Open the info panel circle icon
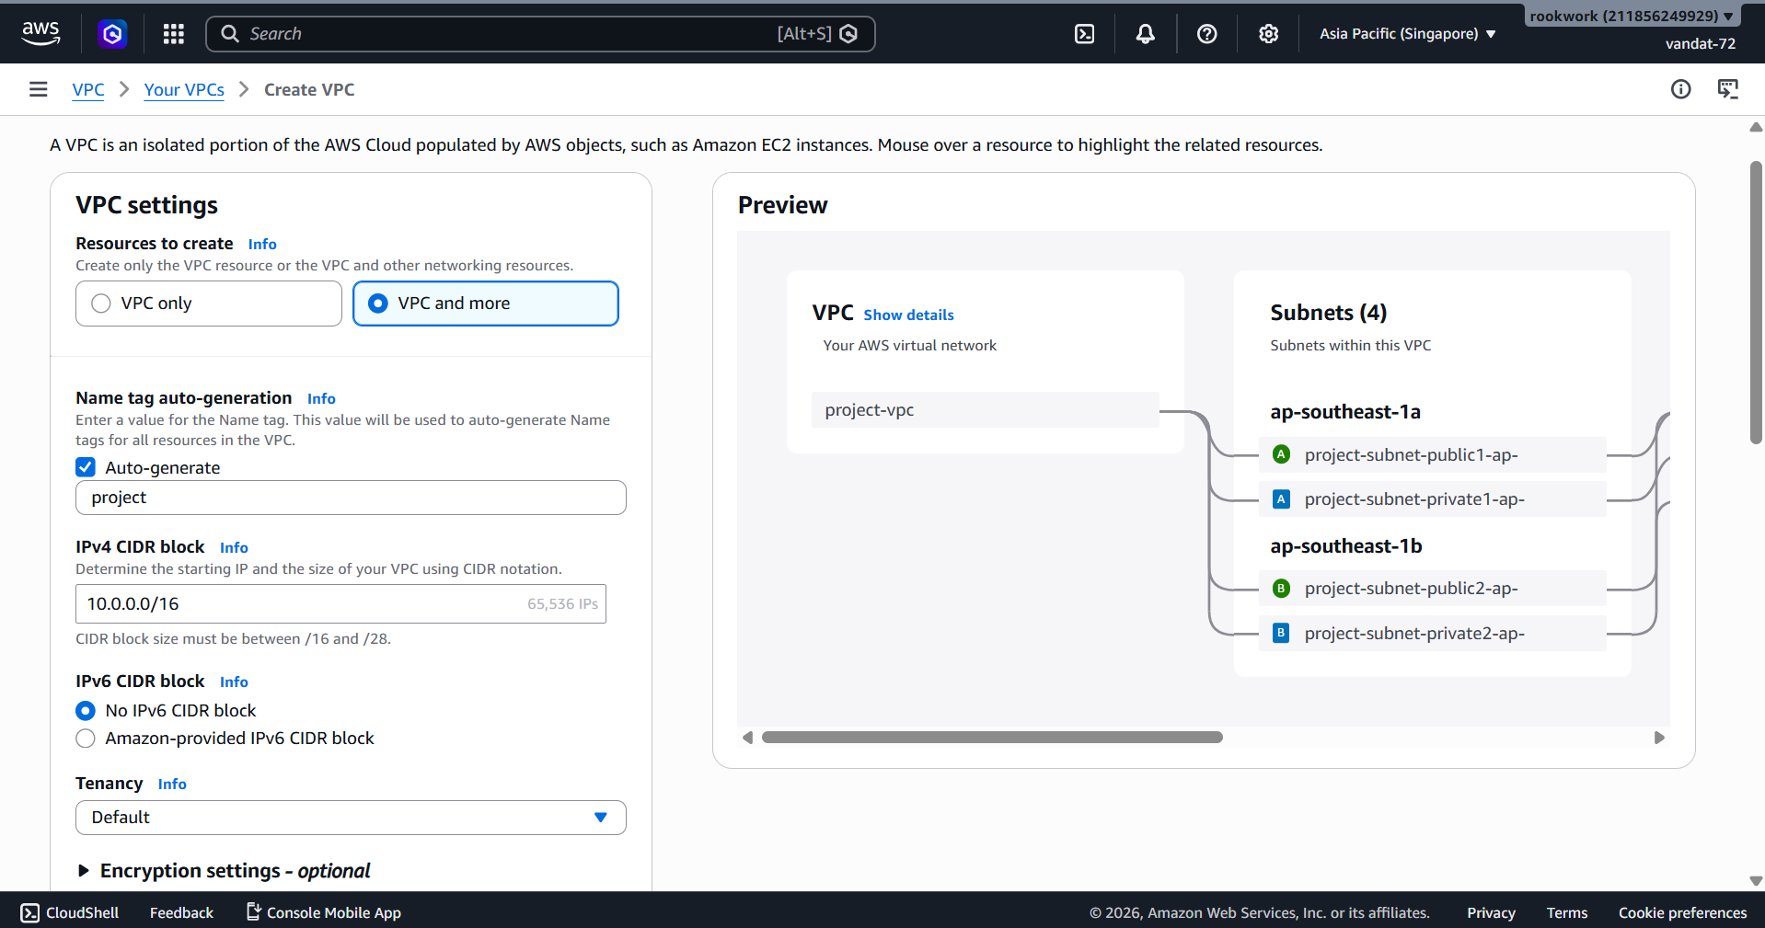The width and height of the screenshot is (1765, 928). tap(1681, 89)
